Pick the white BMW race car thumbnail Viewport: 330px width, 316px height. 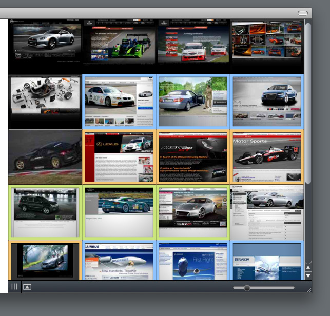[119, 102]
